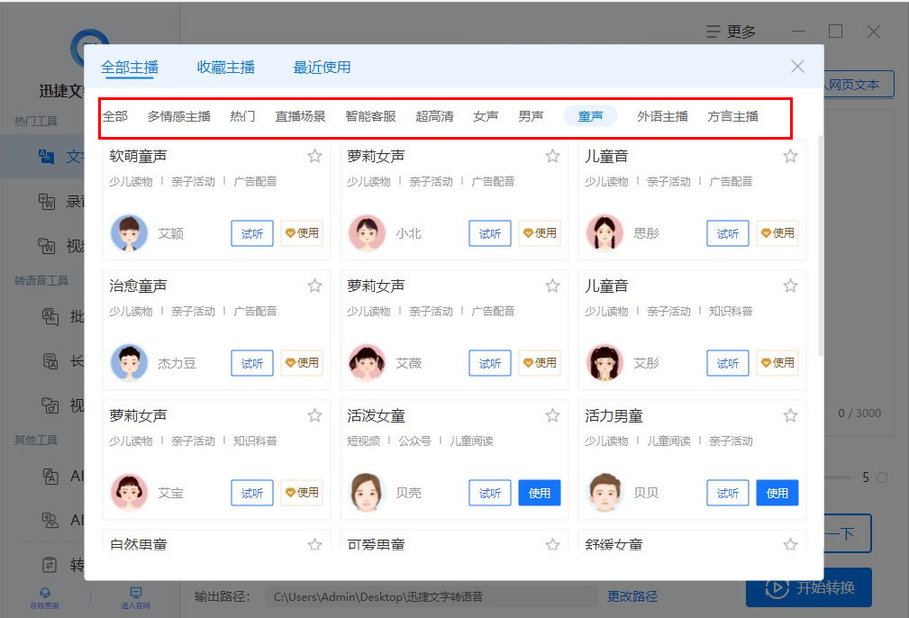The width and height of the screenshot is (909, 618).
Task: Click 艾宝 avatar image
Action: [x=129, y=493]
